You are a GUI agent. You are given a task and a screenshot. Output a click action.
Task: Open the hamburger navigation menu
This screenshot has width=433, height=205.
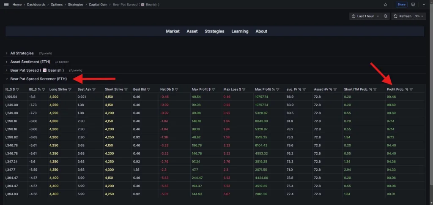(6, 5)
